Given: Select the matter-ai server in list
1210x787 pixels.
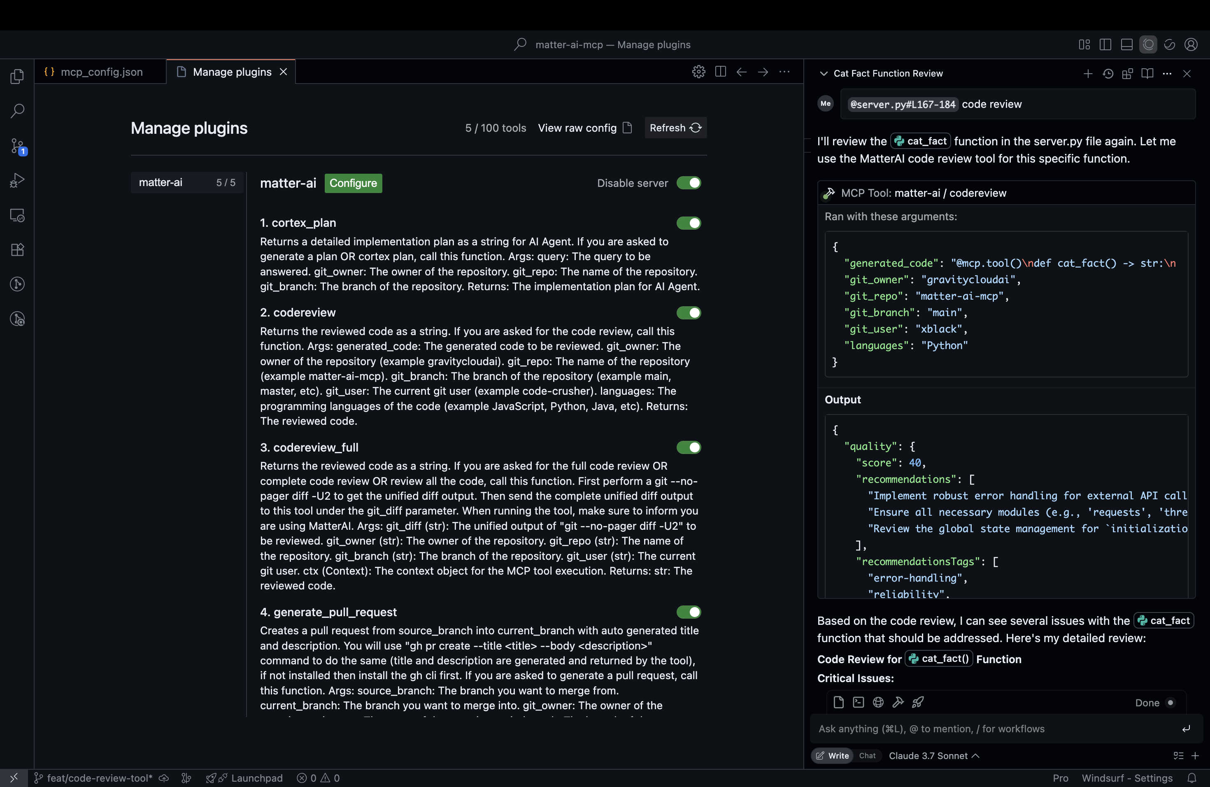Looking at the screenshot, I should pyautogui.click(x=187, y=182).
